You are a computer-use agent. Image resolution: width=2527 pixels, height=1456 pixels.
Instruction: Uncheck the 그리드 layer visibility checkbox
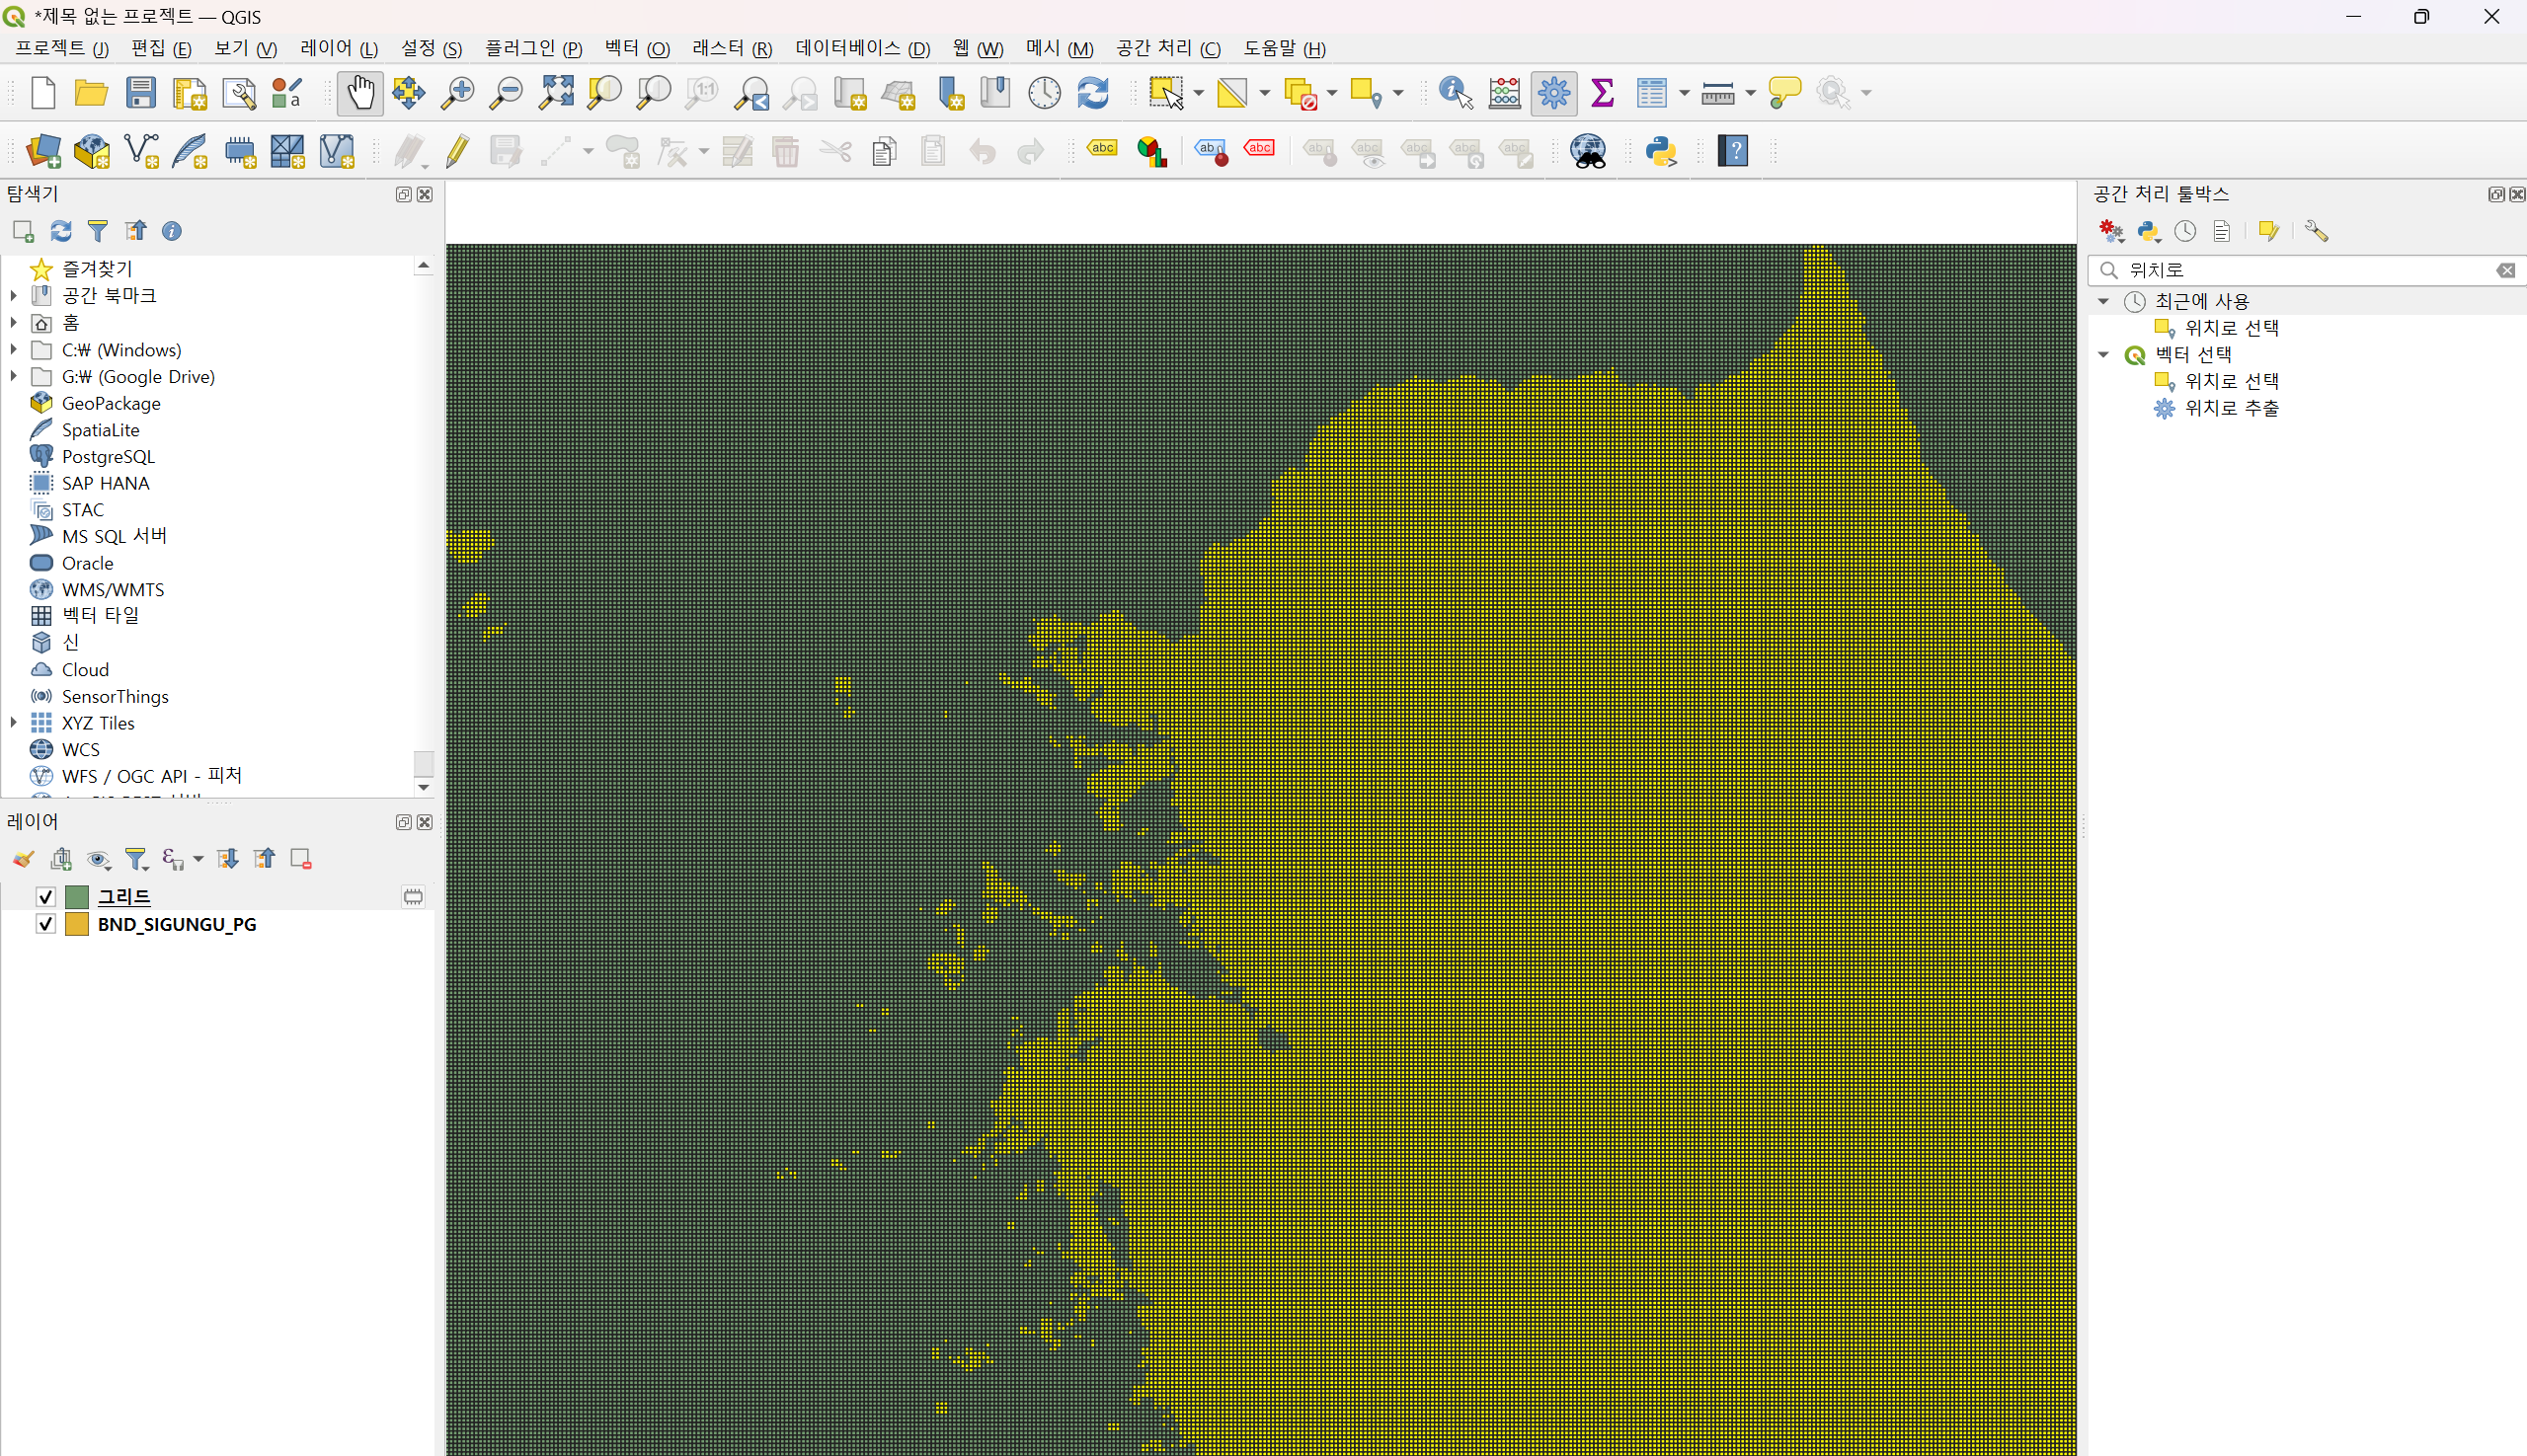click(45, 896)
